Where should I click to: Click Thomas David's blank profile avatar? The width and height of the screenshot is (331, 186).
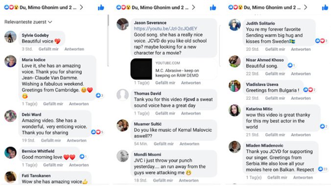point(122,95)
